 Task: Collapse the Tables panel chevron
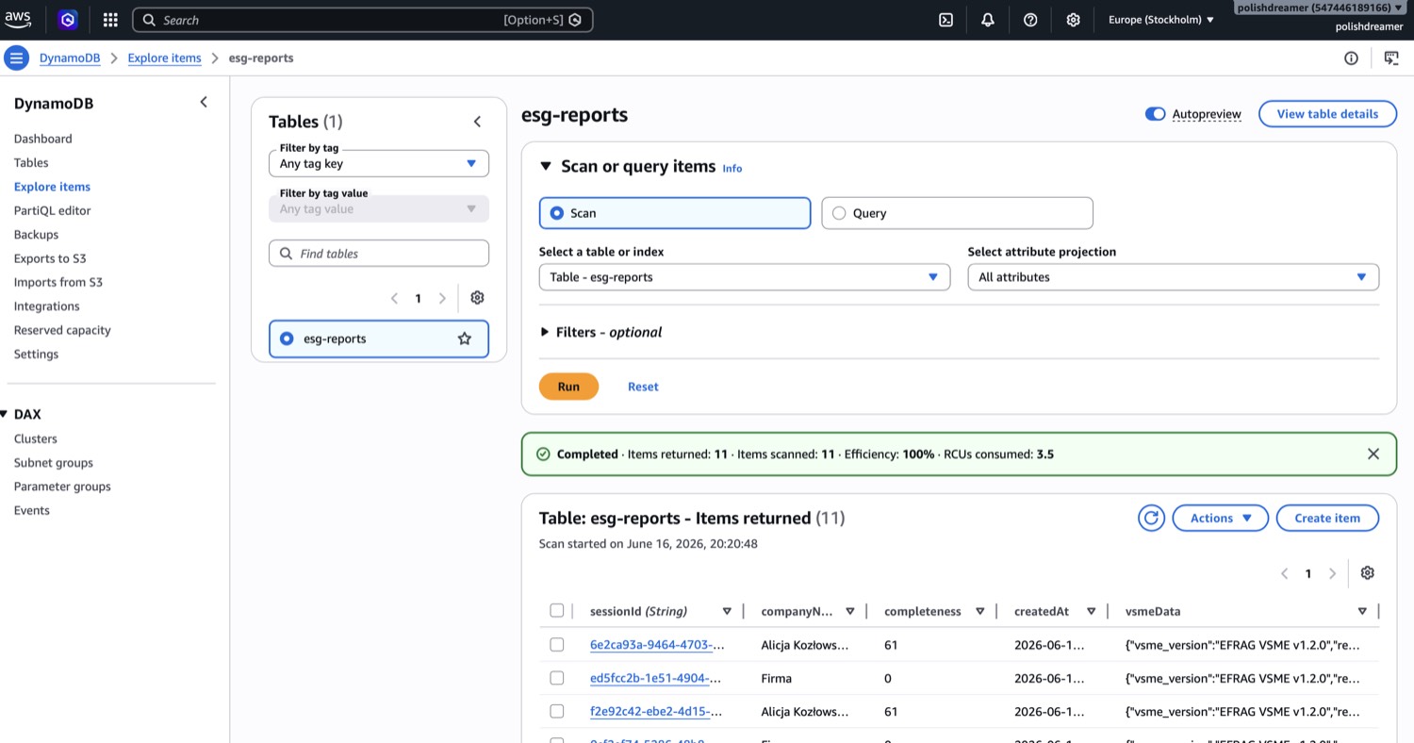pyautogui.click(x=477, y=122)
